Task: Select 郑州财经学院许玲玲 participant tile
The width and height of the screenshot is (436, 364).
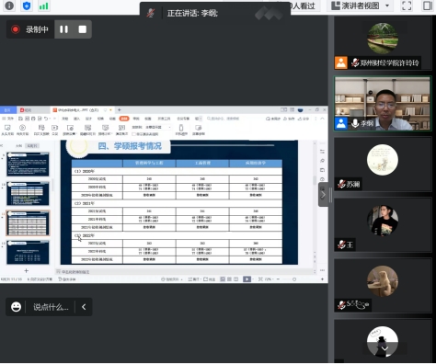Action: tap(383, 43)
